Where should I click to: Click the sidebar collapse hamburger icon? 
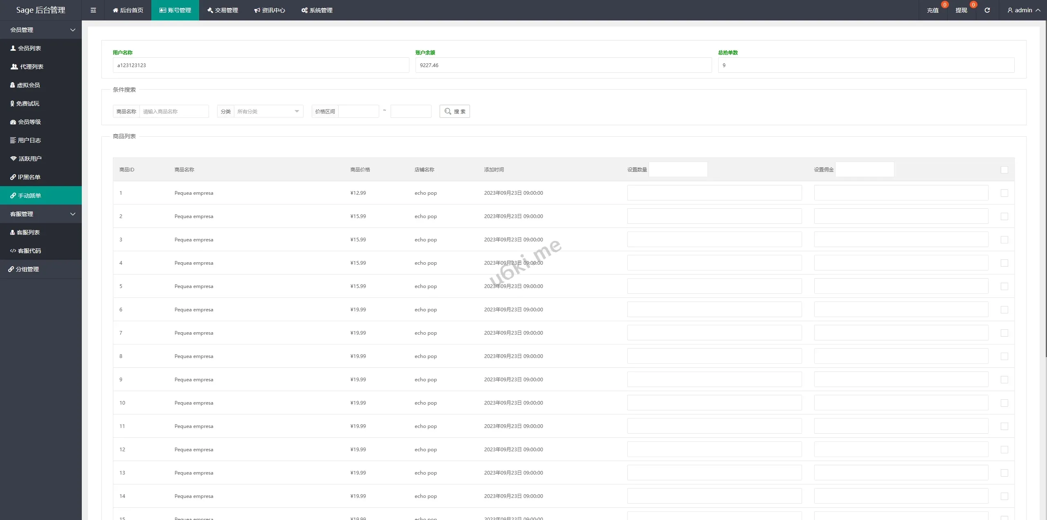pyautogui.click(x=93, y=10)
